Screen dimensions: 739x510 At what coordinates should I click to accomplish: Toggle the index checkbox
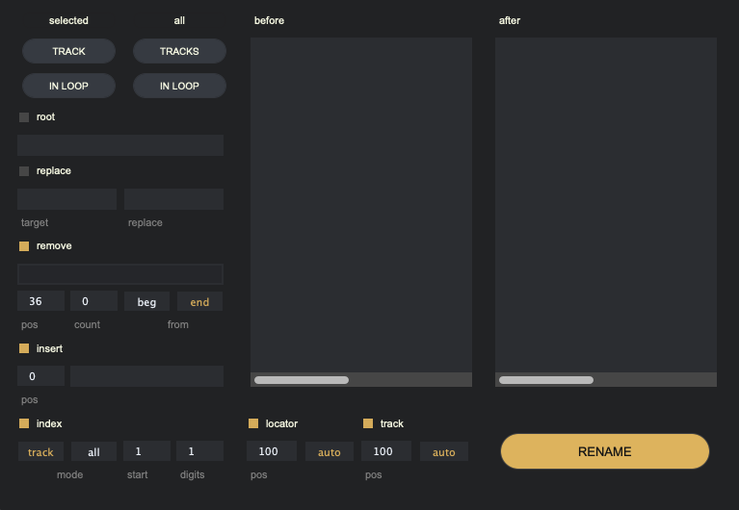click(x=24, y=423)
